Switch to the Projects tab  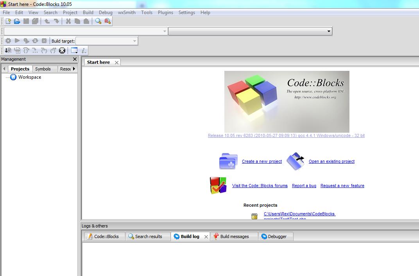[x=20, y=69]
